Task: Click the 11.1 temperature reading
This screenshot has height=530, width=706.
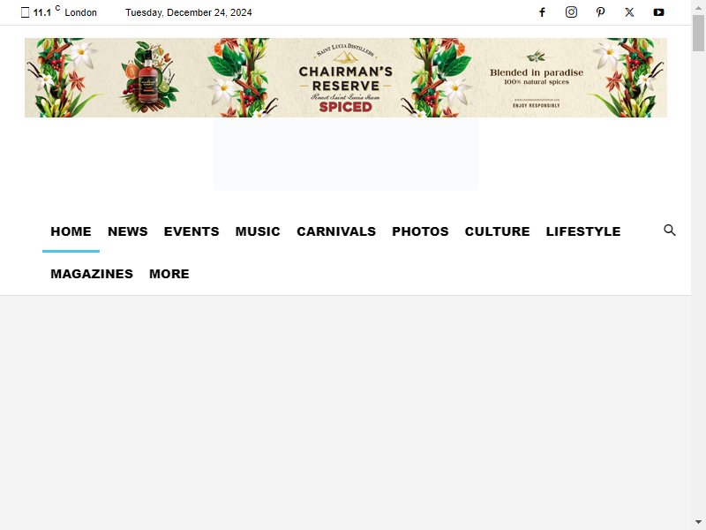Action: (x=41, y=12)
